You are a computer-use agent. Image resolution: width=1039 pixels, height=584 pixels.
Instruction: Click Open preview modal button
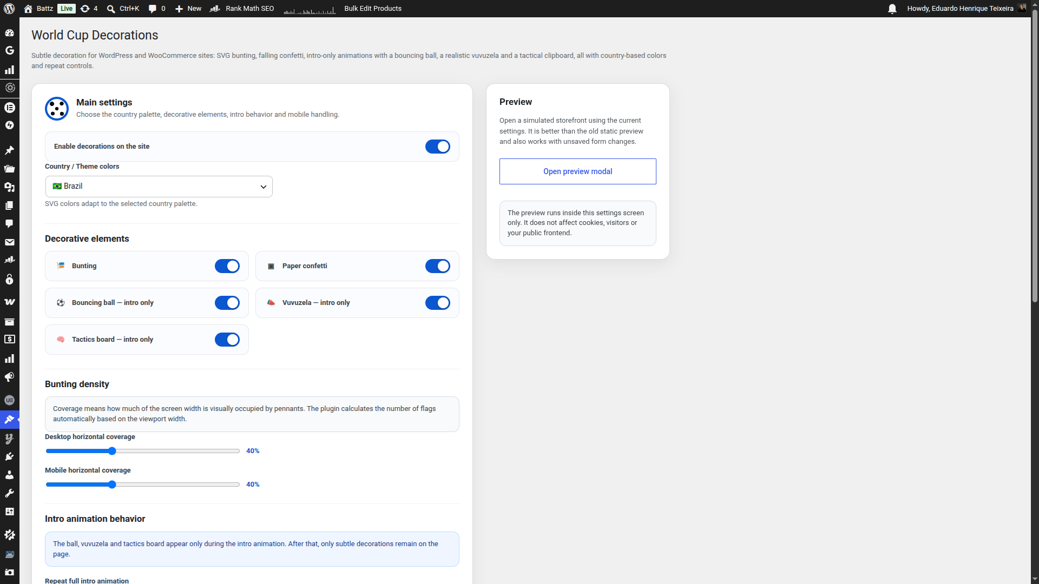pyautogui.click(x=577, y=171)
